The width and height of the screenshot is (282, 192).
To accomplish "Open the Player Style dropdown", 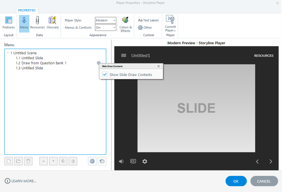I will coord(106,20).
